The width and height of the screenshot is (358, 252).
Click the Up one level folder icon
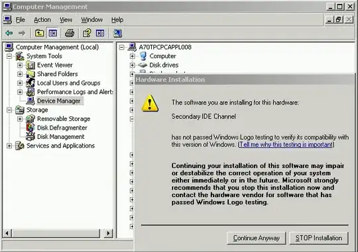[39, 33]
